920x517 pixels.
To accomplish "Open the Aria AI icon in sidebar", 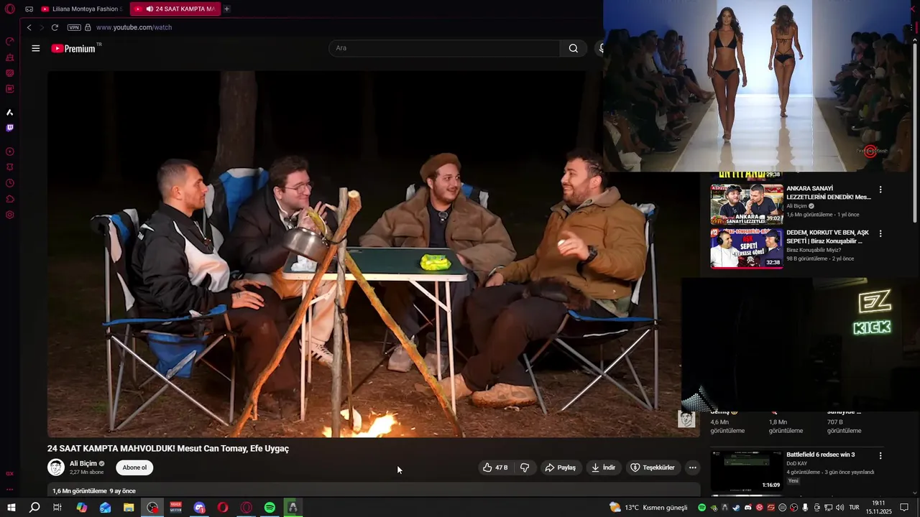I will pyautogui.click(x=10, y=113).
